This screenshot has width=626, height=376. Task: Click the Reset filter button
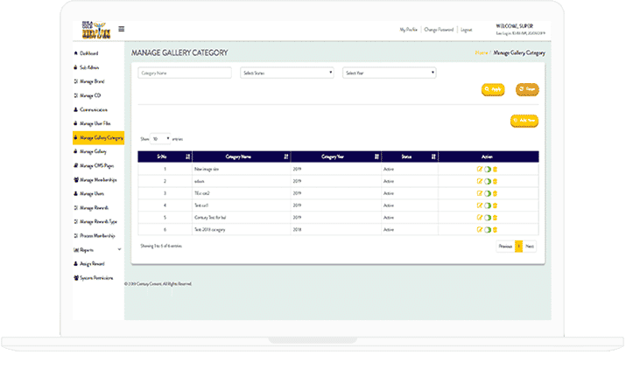(x=526, y=90)
